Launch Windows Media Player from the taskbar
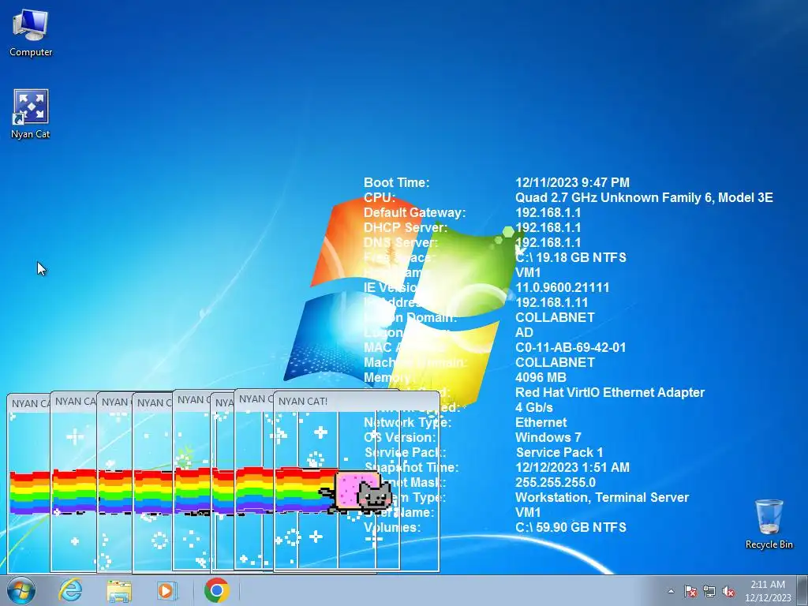Viewport: 808px width, 606px height. pyautogui.click(x=166, y=590)
